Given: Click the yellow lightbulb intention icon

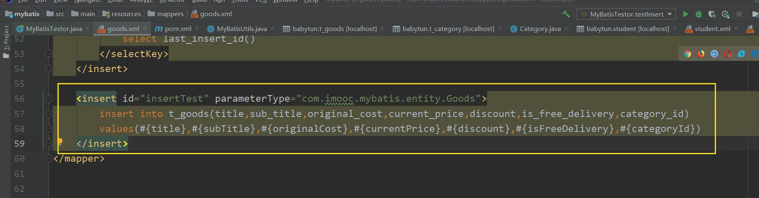Looking at the screenshot, I should tap(60, 142).
